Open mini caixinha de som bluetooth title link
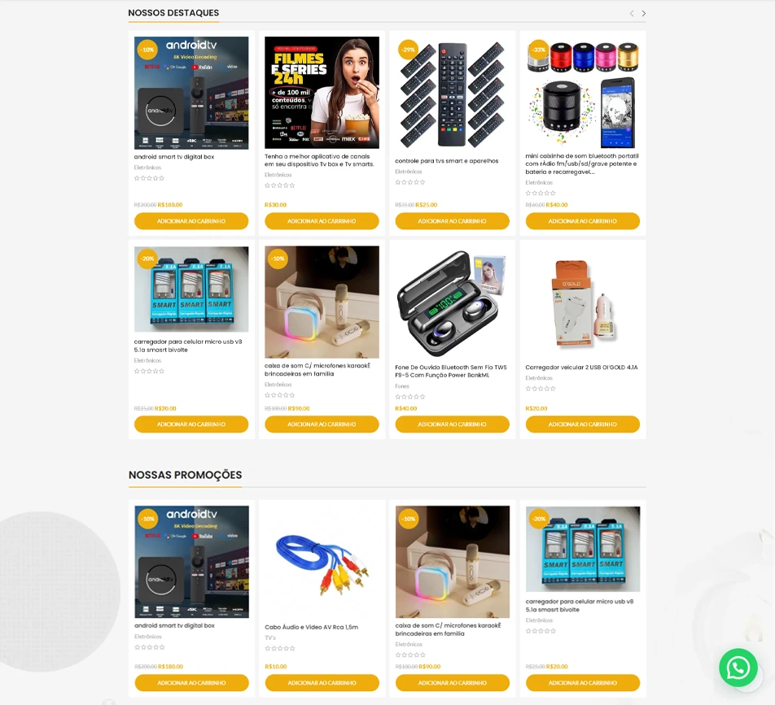 click(x=582, y=164)
